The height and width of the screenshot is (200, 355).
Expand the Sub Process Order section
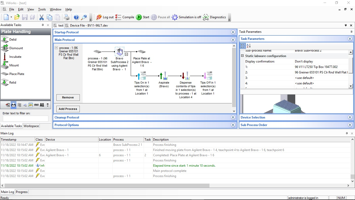pyautogui.click(x=350, y=125)
